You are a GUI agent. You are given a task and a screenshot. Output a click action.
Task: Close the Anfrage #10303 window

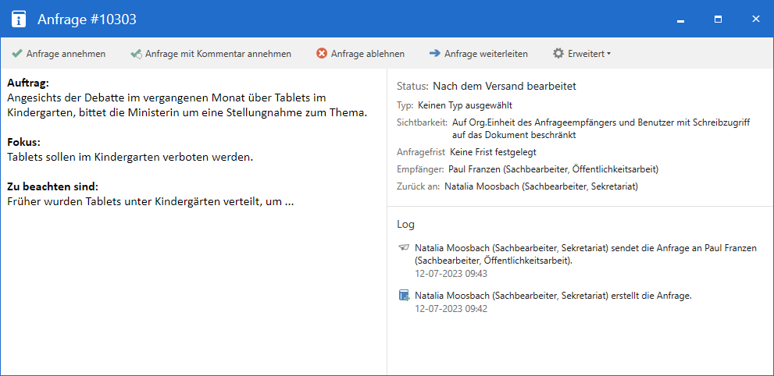click(x=755, y=19)
